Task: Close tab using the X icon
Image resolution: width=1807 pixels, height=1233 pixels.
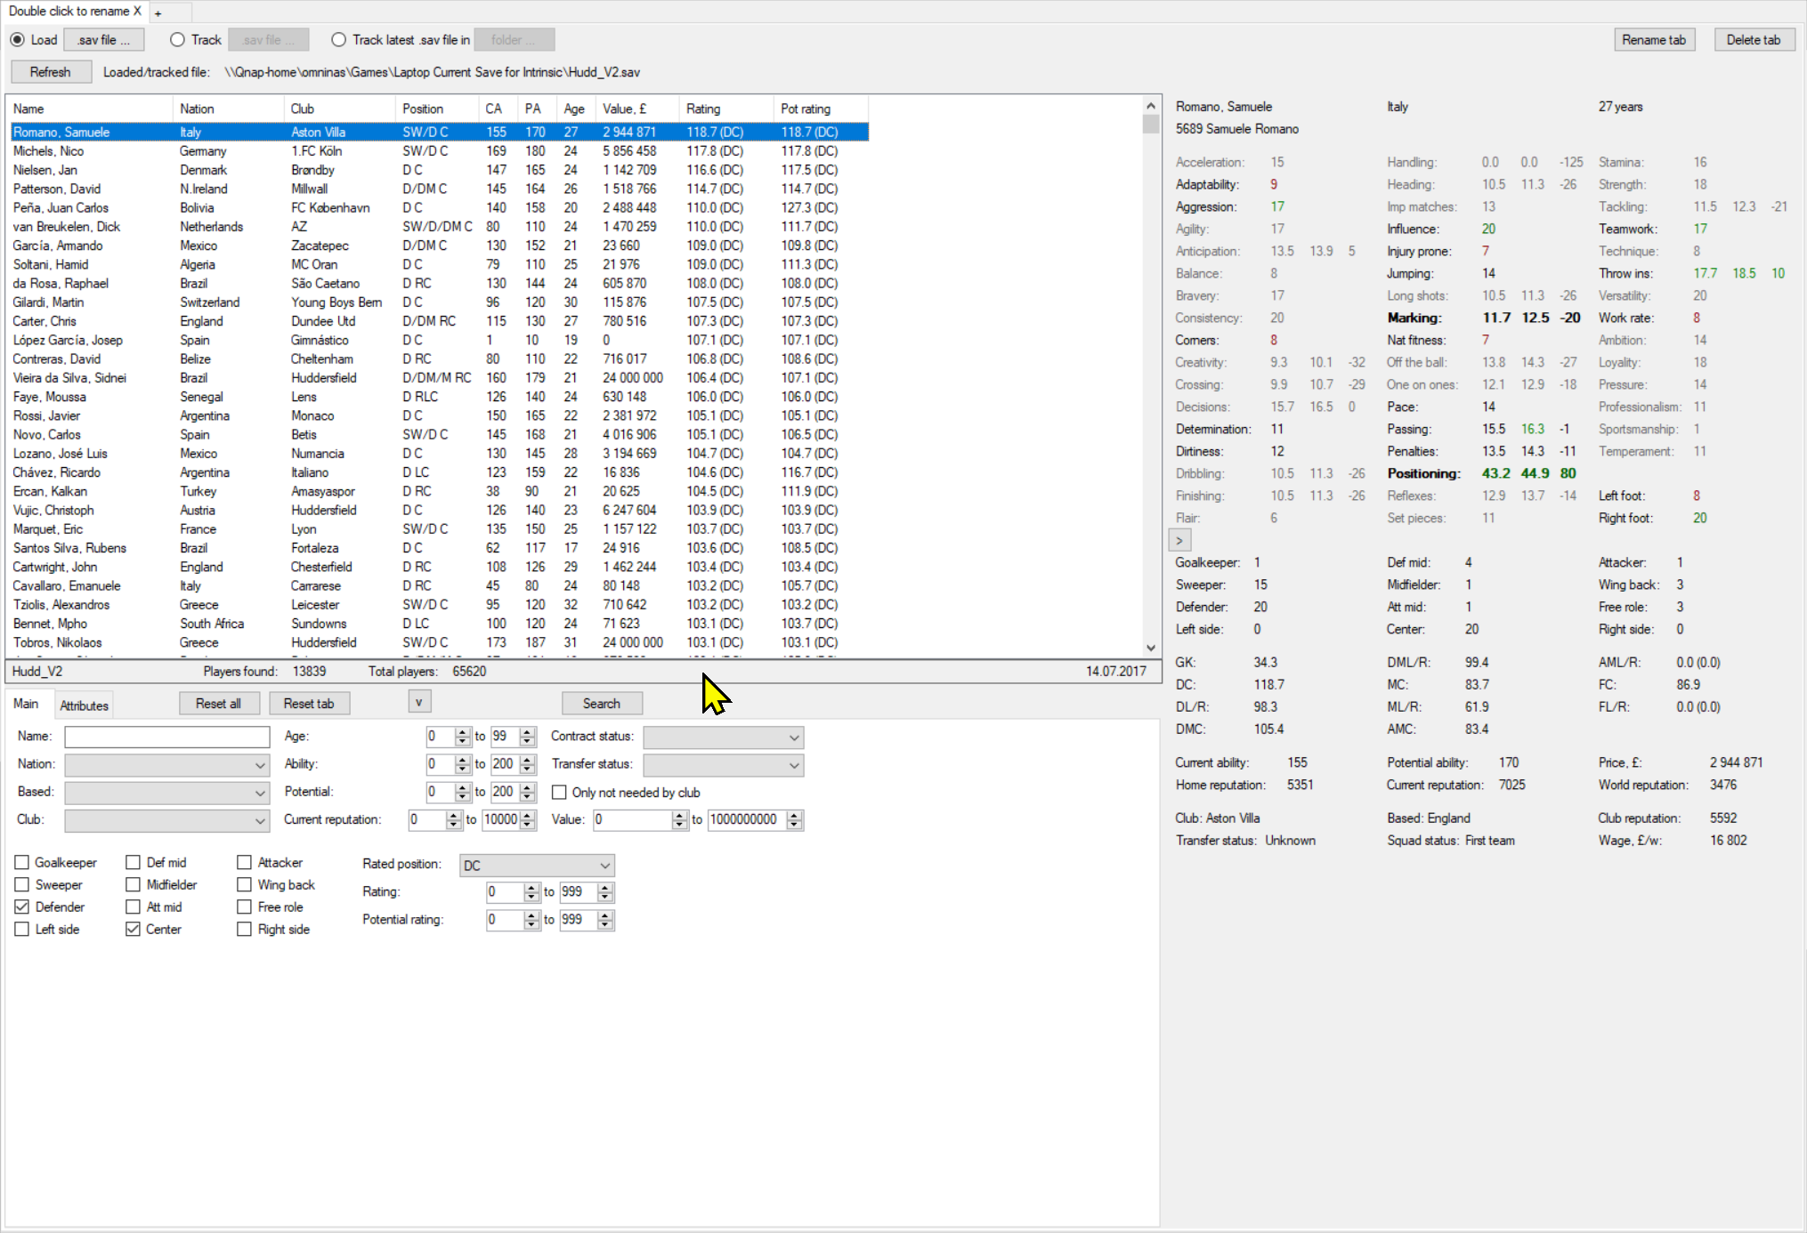Action: click(137, 12)
